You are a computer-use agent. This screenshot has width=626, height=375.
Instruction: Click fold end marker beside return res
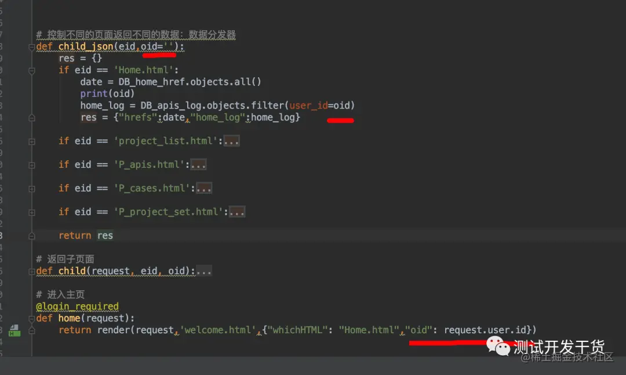pos(31,236)
